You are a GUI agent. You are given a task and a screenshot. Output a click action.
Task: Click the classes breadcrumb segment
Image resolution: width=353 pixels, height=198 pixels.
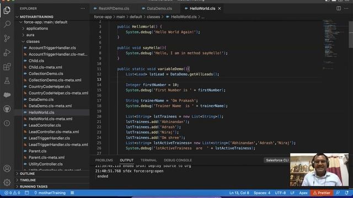(153, 17)
